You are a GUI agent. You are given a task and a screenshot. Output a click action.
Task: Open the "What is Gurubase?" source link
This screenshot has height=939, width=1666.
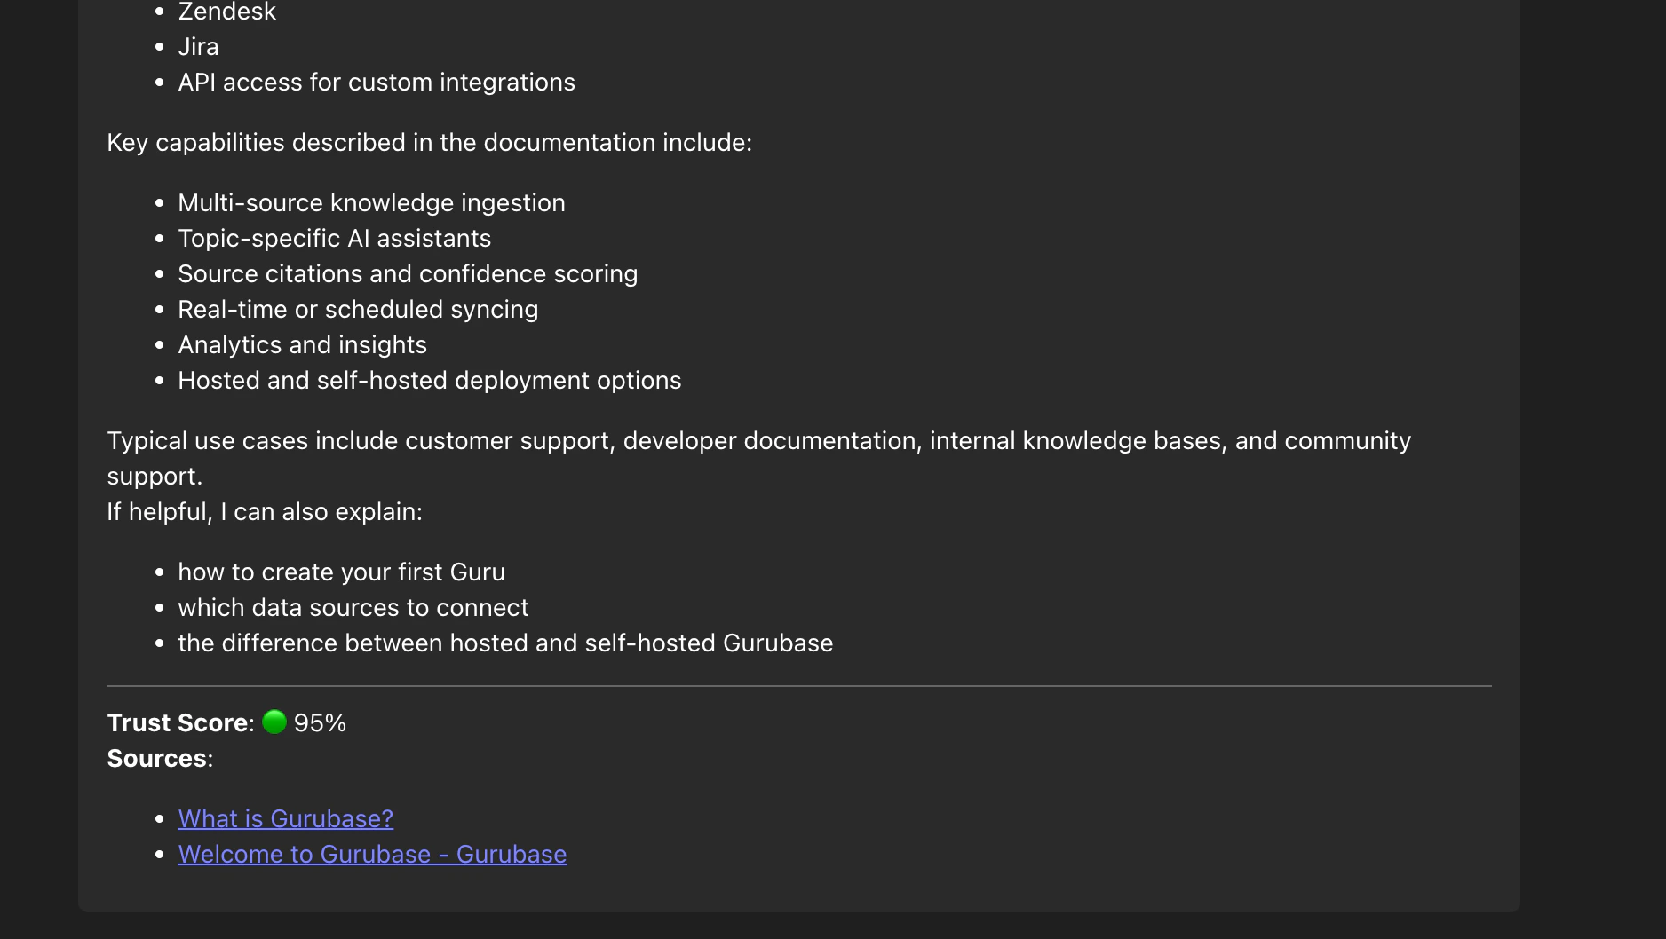pos(285,818)
